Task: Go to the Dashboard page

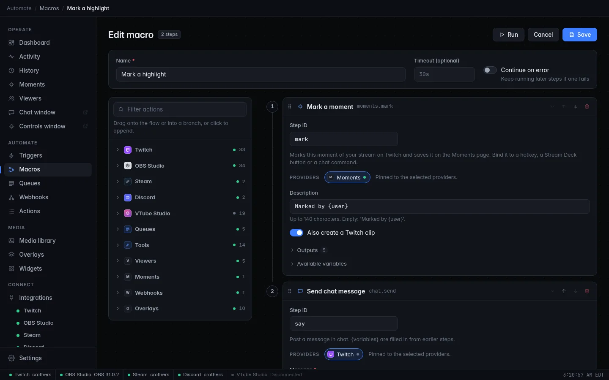Action: 48,43
